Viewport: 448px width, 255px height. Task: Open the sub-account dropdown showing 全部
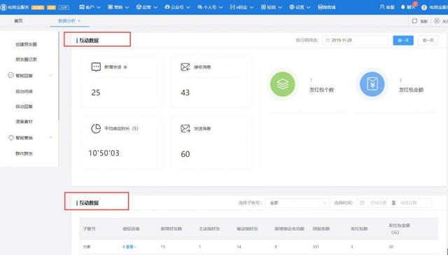point(297,203)
